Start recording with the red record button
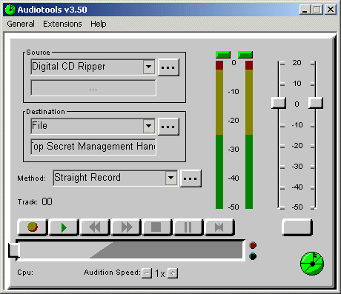Image resolution: width=341 pixels, height=294 pixels. (33, 227)
